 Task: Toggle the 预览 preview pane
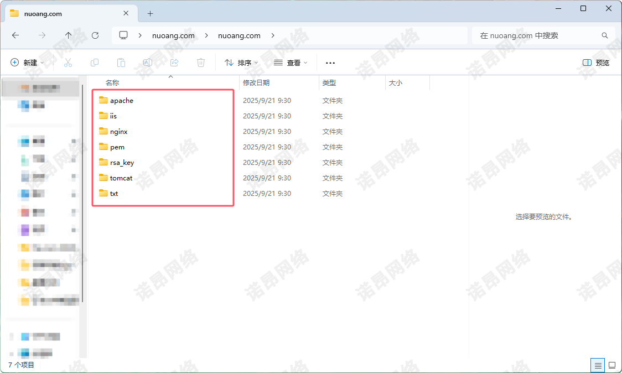(596, 63)
